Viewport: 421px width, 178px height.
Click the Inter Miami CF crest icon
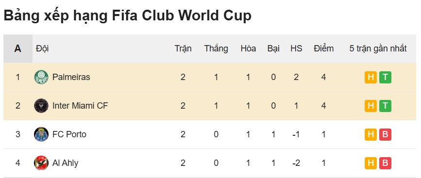pyautogui.click(x=41, y=106)
